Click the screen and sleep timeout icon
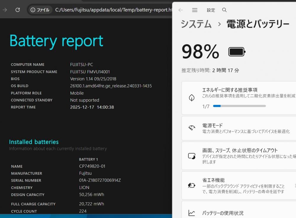 (192, 156)
